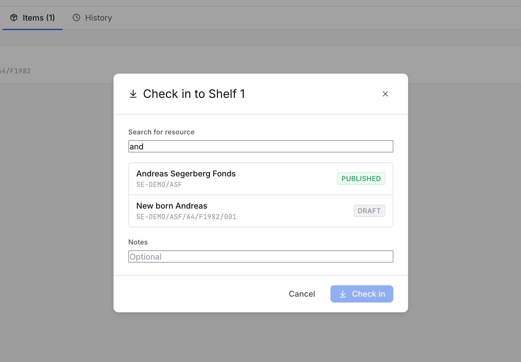Confirm with the Check in button

[x=362, y=294]
